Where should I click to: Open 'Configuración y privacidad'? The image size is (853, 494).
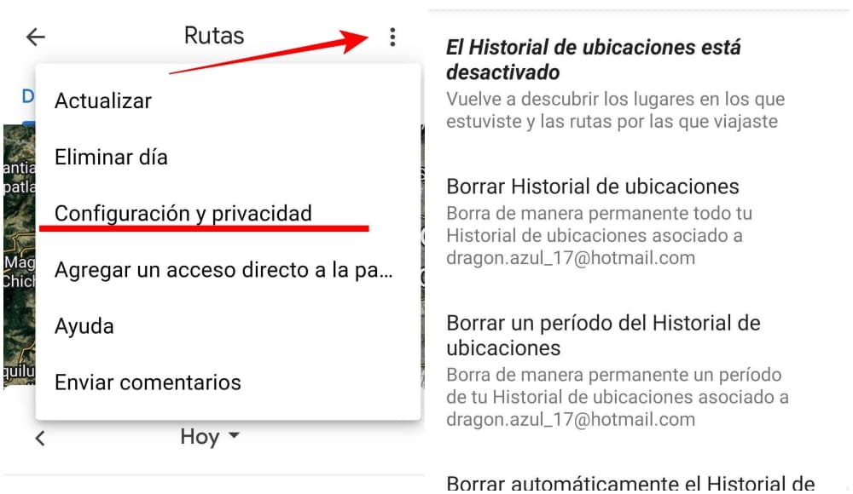182,213
